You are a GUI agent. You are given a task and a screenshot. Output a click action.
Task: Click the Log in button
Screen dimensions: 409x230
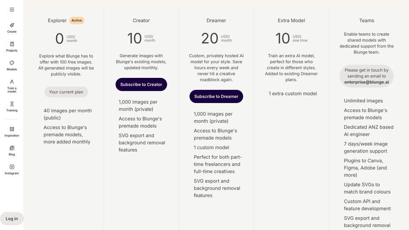tap(12, 218)
